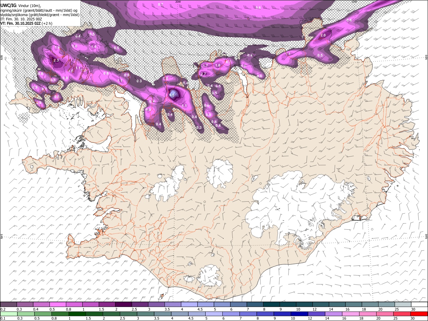Pick the crimson 25–30 rain legend swatch

click(x=401, y=314)
